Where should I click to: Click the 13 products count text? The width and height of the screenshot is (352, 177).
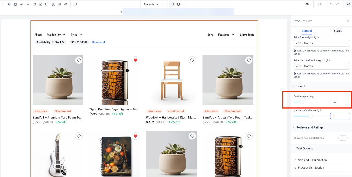pyautogui.click(x=247, y=35)
